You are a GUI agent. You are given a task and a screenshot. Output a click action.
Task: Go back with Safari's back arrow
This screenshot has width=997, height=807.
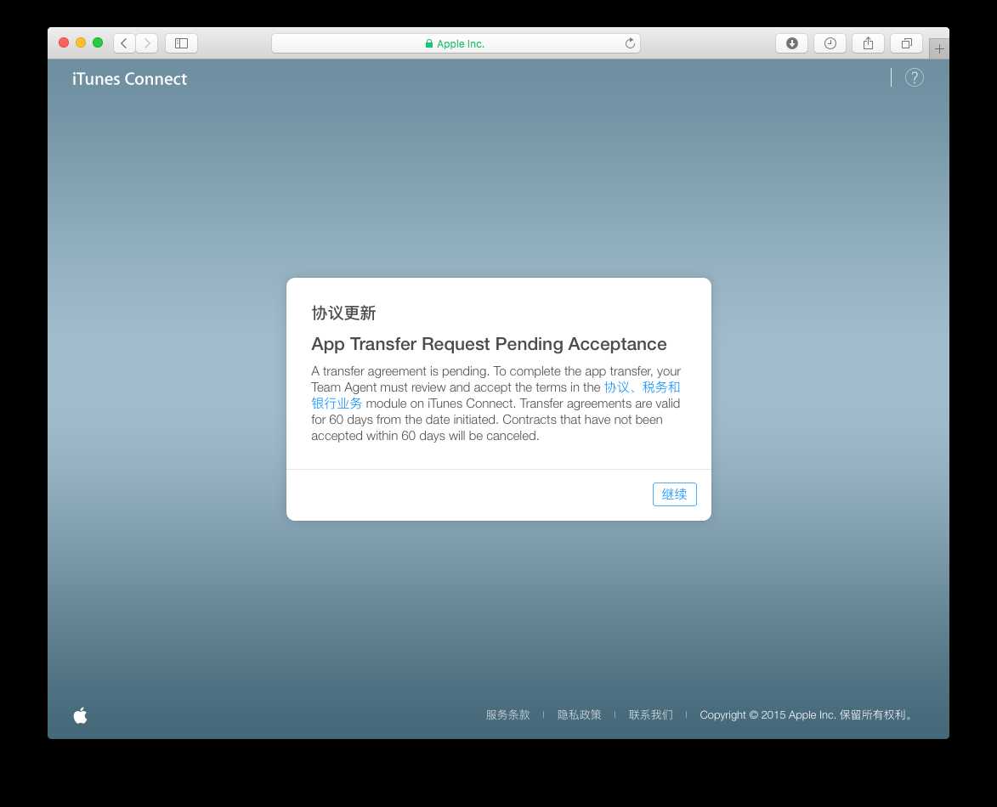(x=124, y=43)
